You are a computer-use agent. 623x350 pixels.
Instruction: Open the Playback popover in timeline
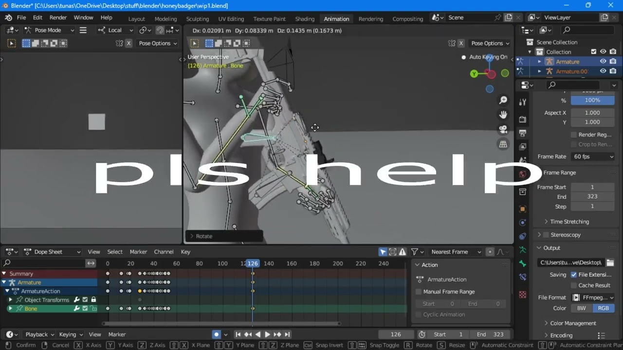[x=39, y=334]
